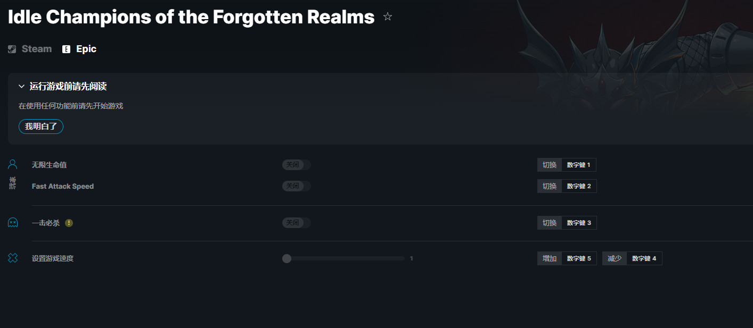Click the 增加 game speed button
Viewport: 753px width, 328px height.
tap(550, 258)
